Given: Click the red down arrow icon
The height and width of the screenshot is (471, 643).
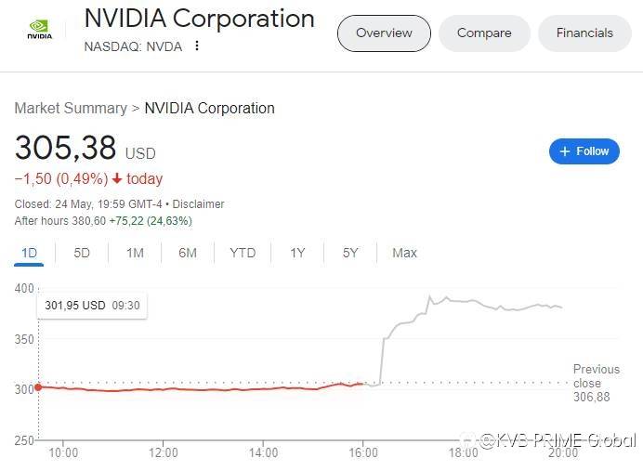Looking at the screenshot, I should coord(117,179).
